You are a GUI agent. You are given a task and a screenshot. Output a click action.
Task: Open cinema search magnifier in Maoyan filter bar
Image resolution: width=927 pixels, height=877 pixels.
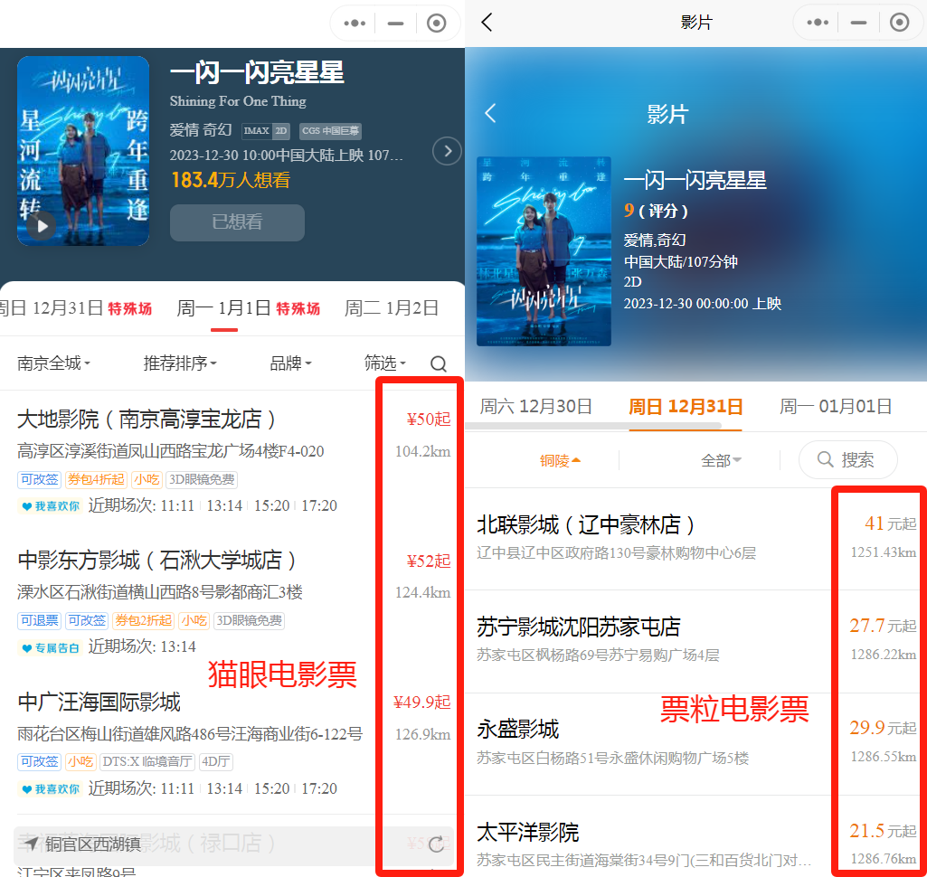[x=438, y=363]
